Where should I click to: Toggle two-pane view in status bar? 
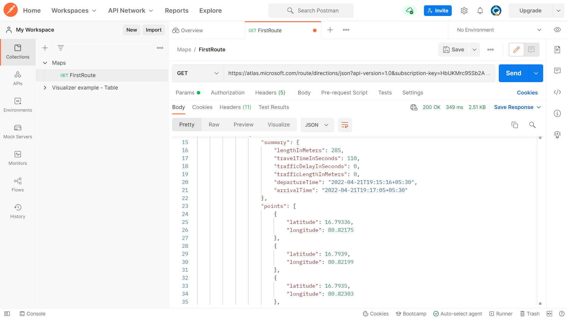coord(549,314)
